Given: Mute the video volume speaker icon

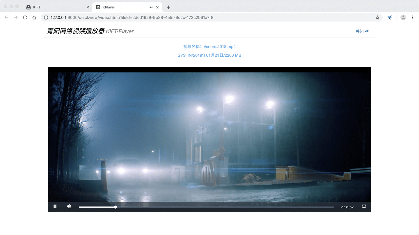Looking at the screenshot, I should click(69, 206).
